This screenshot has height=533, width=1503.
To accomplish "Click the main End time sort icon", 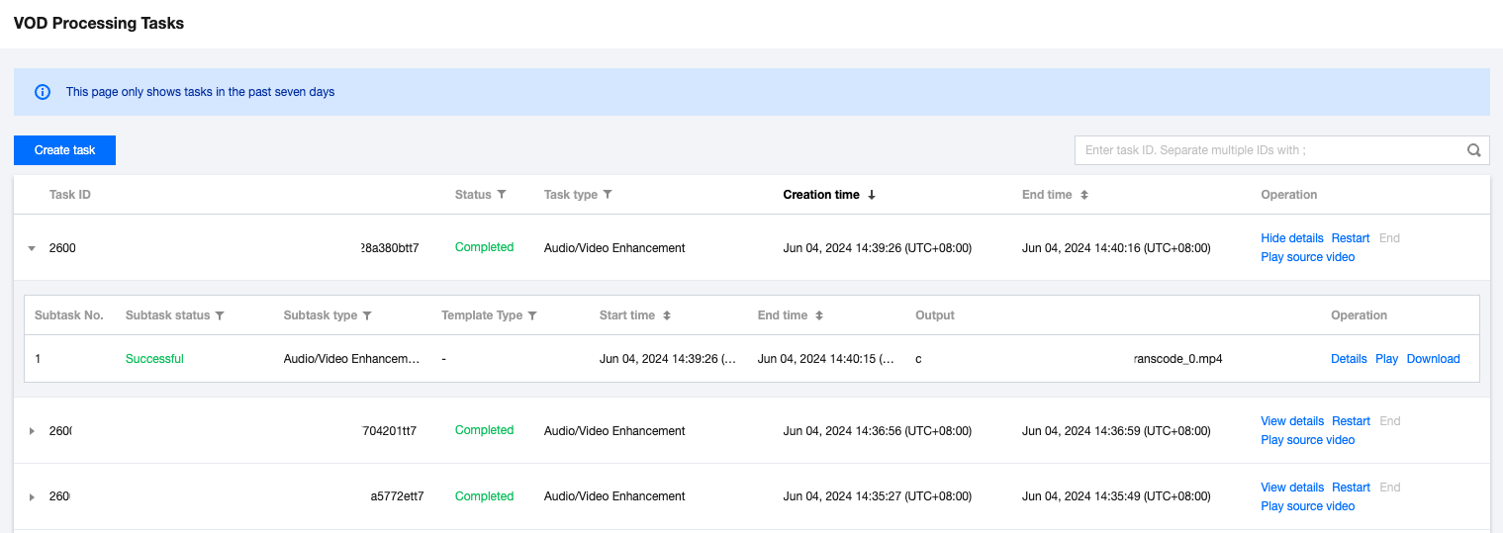I will pos(1084,195).
